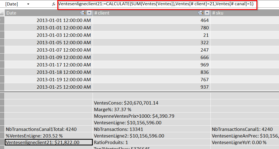Select the row header of the first data row
The height and width of the screenshot is (149, 279).
tap(2, 20)
